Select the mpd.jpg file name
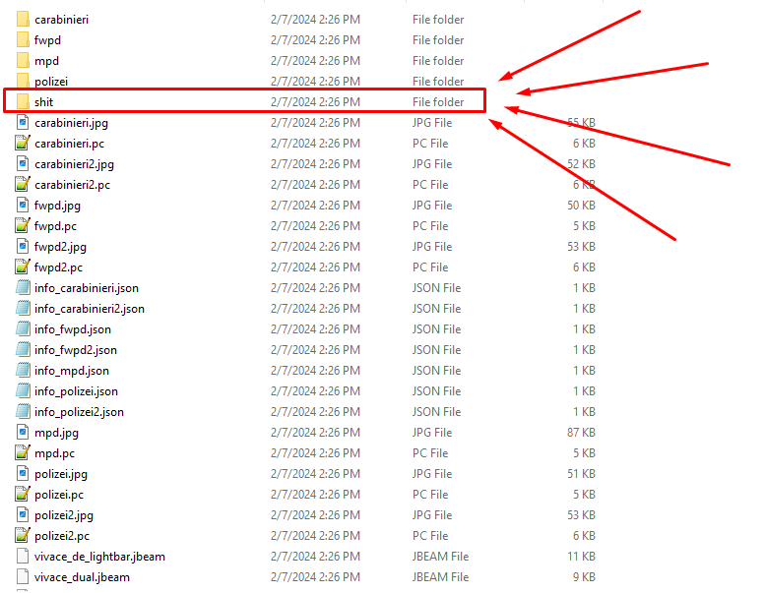 pyautogui.click(x=56, y=434)
